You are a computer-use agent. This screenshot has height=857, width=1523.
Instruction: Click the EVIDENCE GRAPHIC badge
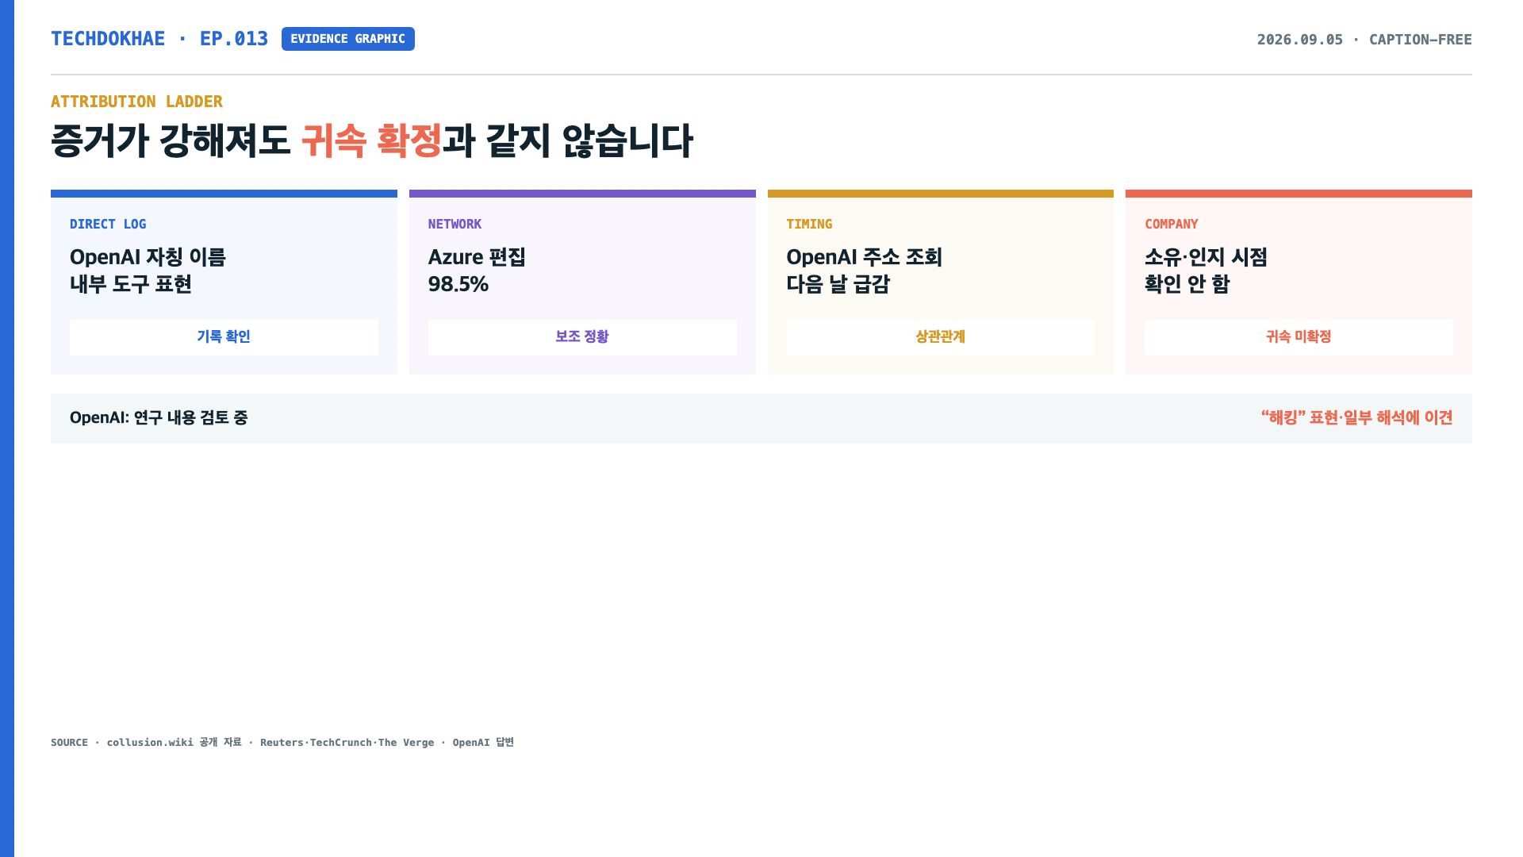[x=347, y=39]
